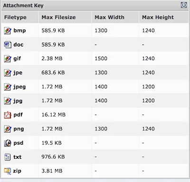The width and height of the screenshot is (190, 182).
Task: Click the 1300 max width for png
Action: 101,129
